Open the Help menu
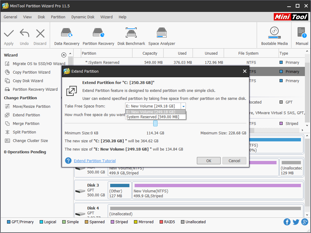The height and width of the screenshot is (233, 311). pos(123,17)
